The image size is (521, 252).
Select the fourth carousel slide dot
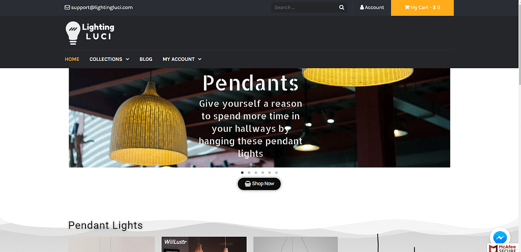263,172
